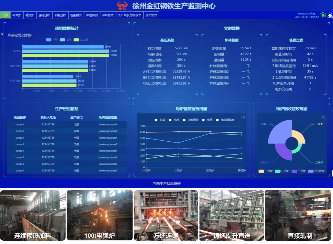Download the 每炉钢收益玫瑰图 rose chart

click(x=324, y=117)
